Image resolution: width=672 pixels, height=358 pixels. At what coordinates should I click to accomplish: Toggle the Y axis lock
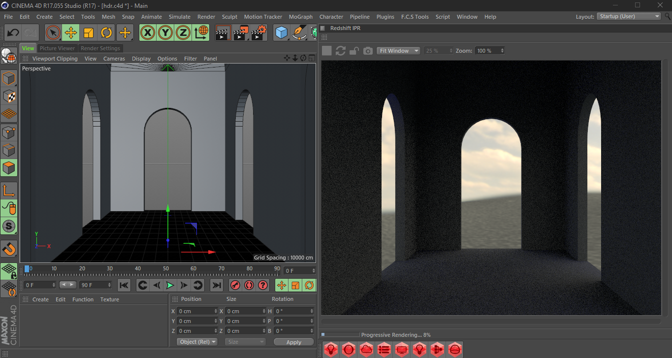point(165,33)
